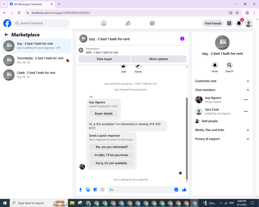Collapse the Chat members section
This screenshot has height=207, width=259.
[222, 90]
